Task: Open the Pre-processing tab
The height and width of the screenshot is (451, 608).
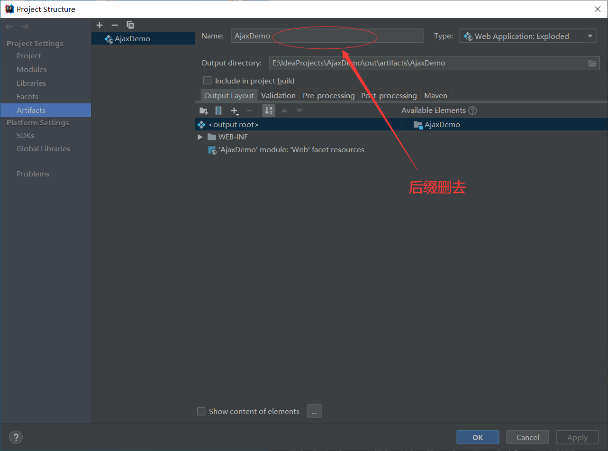Action: pos(328,95)
